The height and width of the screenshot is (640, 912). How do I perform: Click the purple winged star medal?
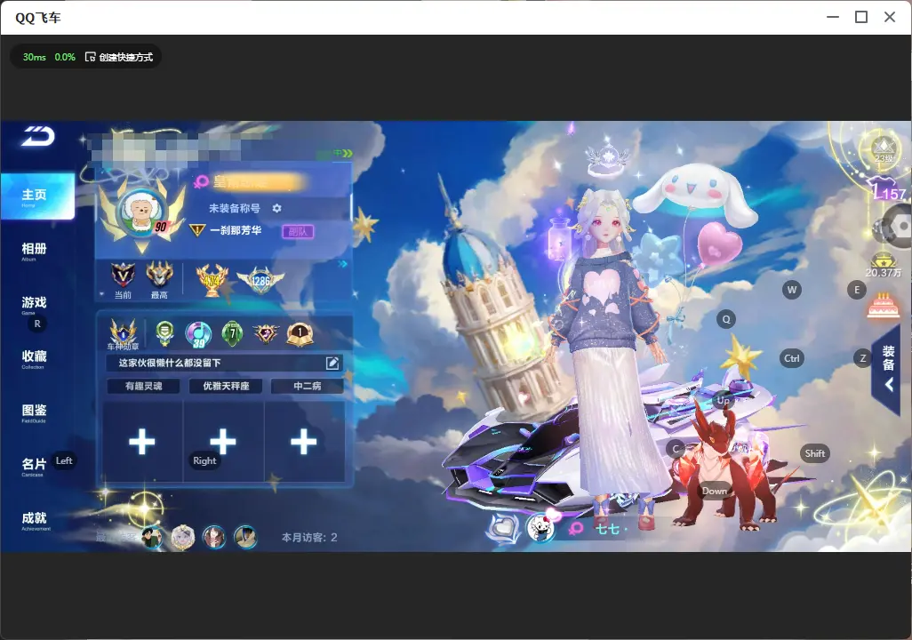pos(266,333)
